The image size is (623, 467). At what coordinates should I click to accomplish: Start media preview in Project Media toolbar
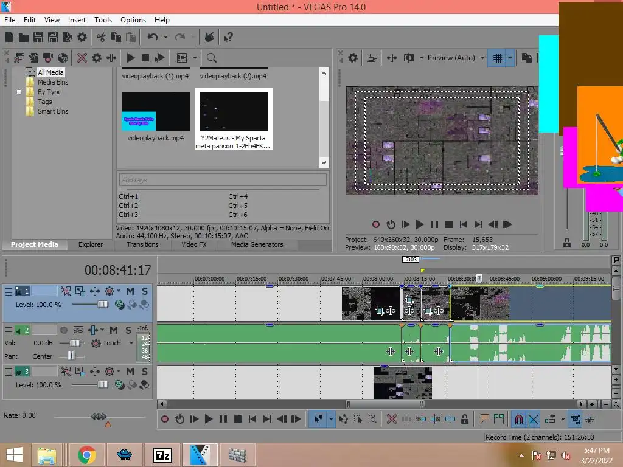tap(131, 58)
